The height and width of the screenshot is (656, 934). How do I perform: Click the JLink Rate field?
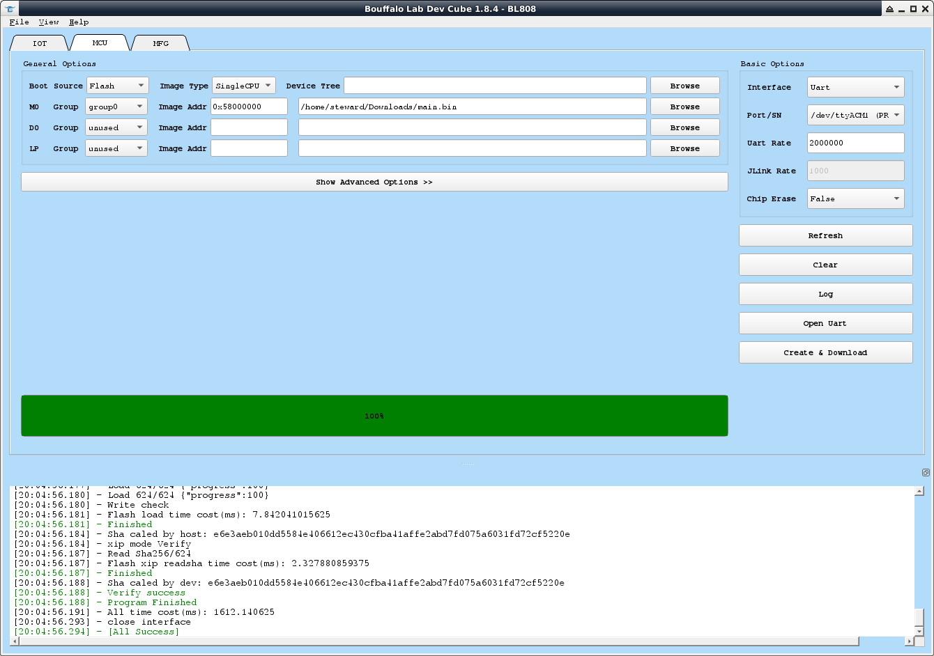tap(856, 171)
